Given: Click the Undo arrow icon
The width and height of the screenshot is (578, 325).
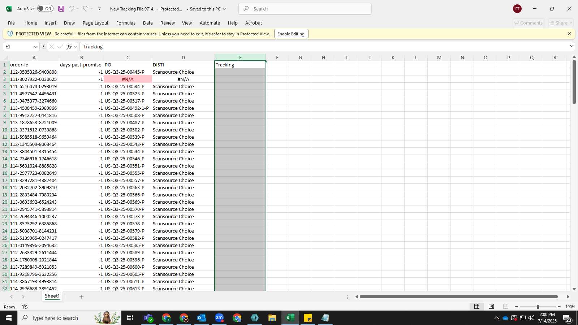Looking at the screenshot, I should point(72,9).
